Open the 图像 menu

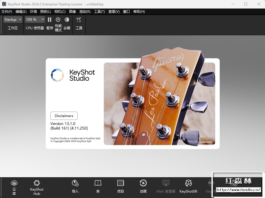[x=72, y=12]
